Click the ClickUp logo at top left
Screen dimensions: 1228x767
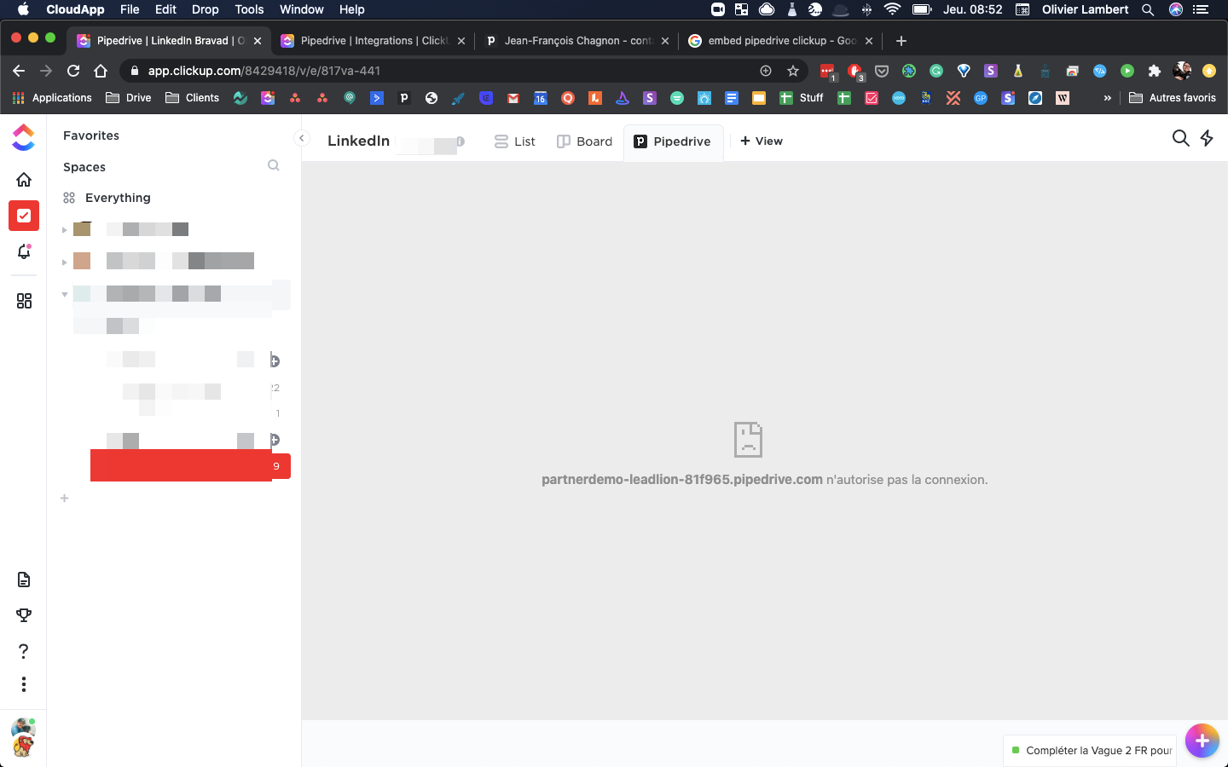24,137
